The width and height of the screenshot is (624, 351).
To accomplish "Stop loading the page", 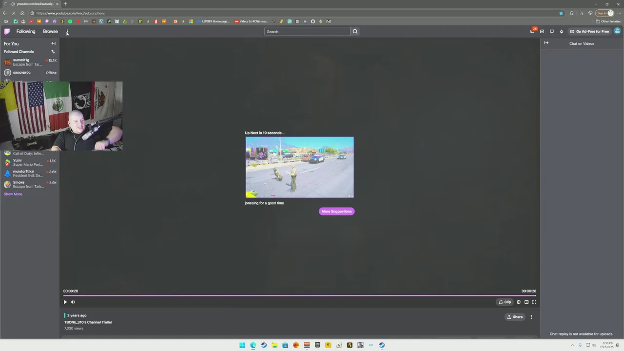I will tap(14, 13).
